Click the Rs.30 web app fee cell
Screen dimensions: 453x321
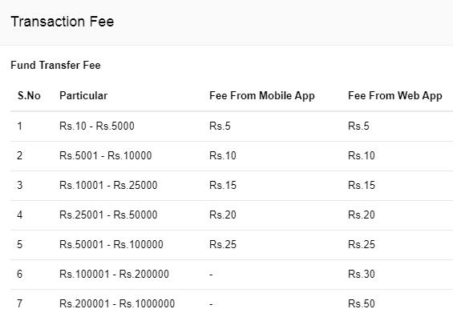point(362,274)
